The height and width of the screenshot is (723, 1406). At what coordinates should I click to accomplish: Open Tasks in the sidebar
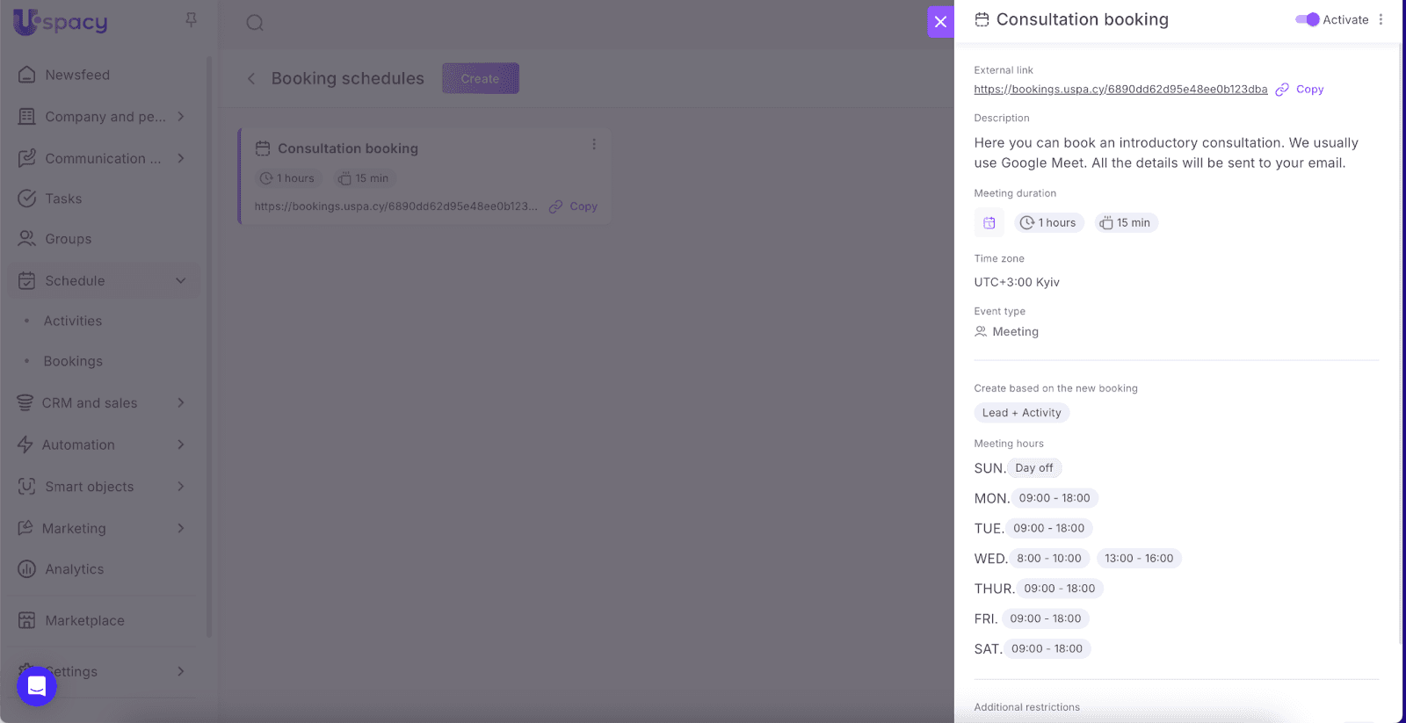(63, 199)
